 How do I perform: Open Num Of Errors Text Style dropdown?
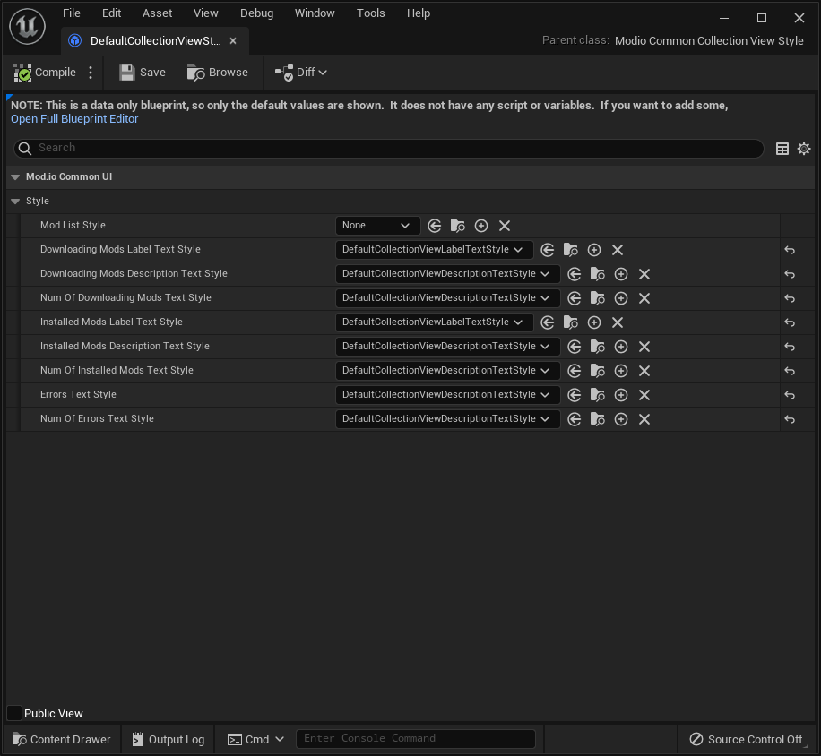pos(447,418)
